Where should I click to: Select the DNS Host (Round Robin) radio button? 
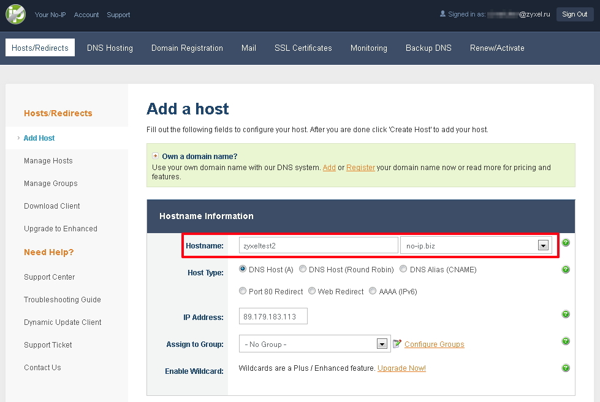click(303, 269)
